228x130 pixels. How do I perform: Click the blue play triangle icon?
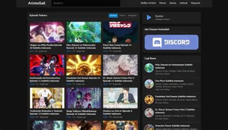click(x=149, y=17)
